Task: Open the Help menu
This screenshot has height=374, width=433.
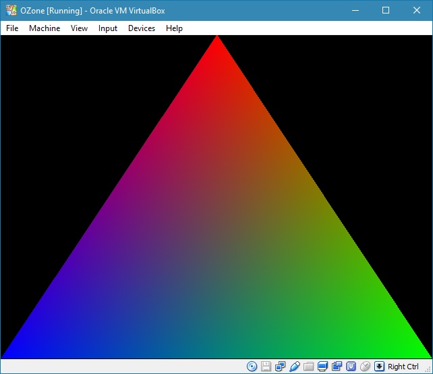Action: pyautogui.click(x=174, y=28)
